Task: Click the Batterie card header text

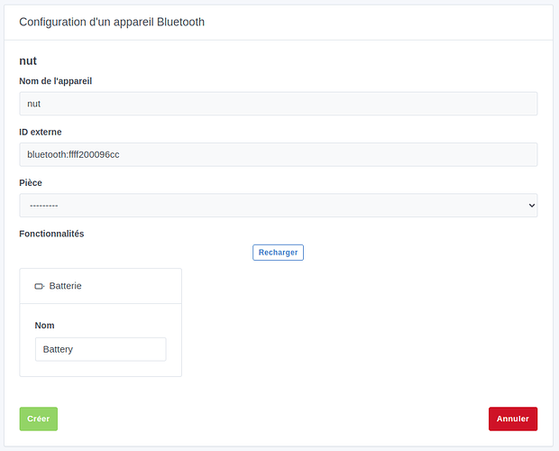Action: (x=65, y=286)
